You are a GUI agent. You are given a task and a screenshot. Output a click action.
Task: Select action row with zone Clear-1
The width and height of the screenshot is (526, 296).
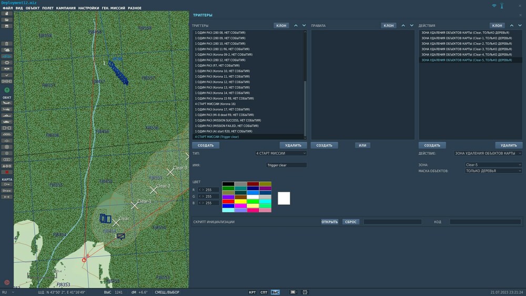pos(470,38)
